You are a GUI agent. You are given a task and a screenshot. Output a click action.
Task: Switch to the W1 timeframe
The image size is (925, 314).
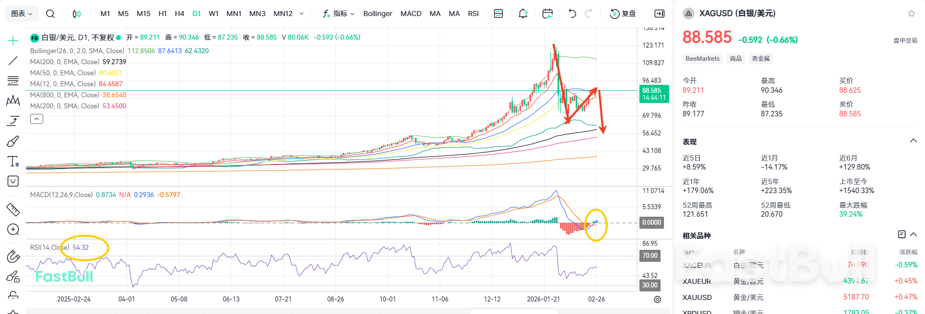pyautogui.click(x=214, y=14)
